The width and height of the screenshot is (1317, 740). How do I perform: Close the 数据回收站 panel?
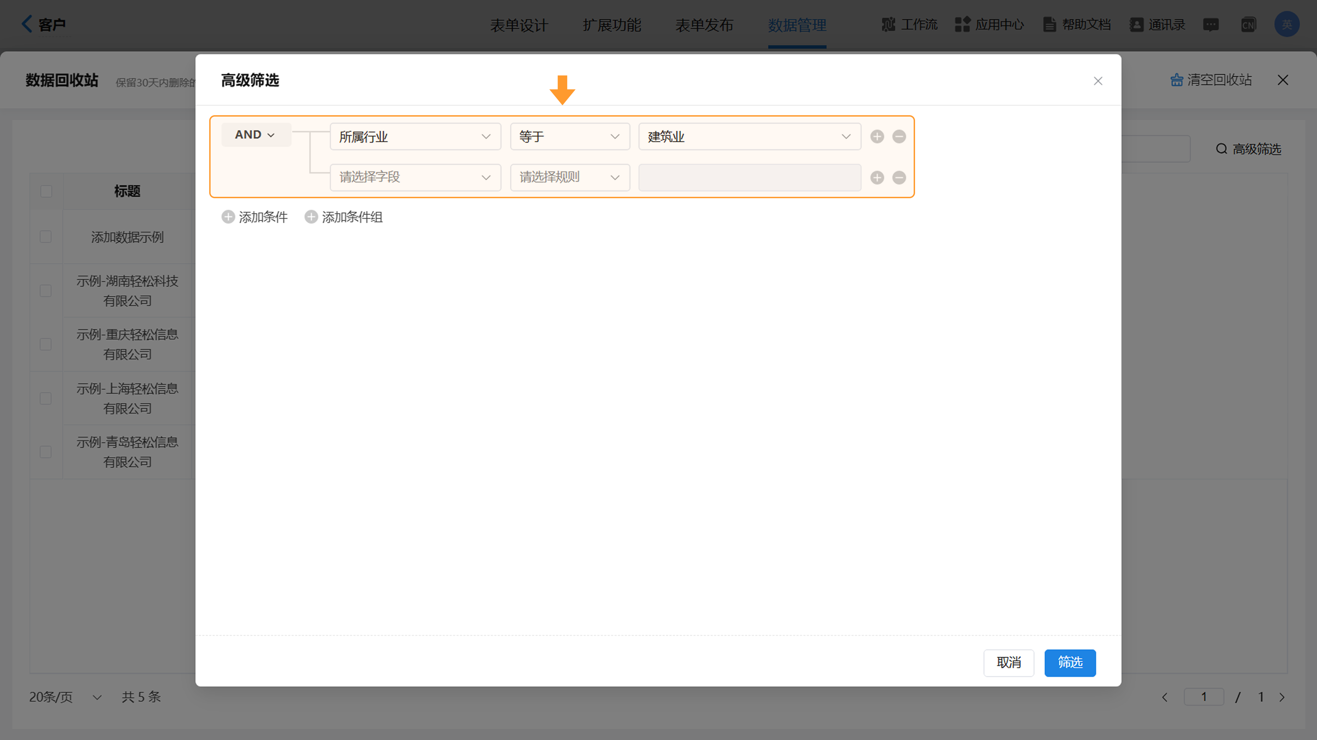click(1282, 80)
